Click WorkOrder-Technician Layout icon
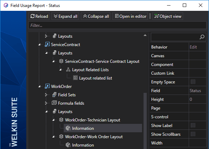Screen dimensions: 209x149 point(61,120)
